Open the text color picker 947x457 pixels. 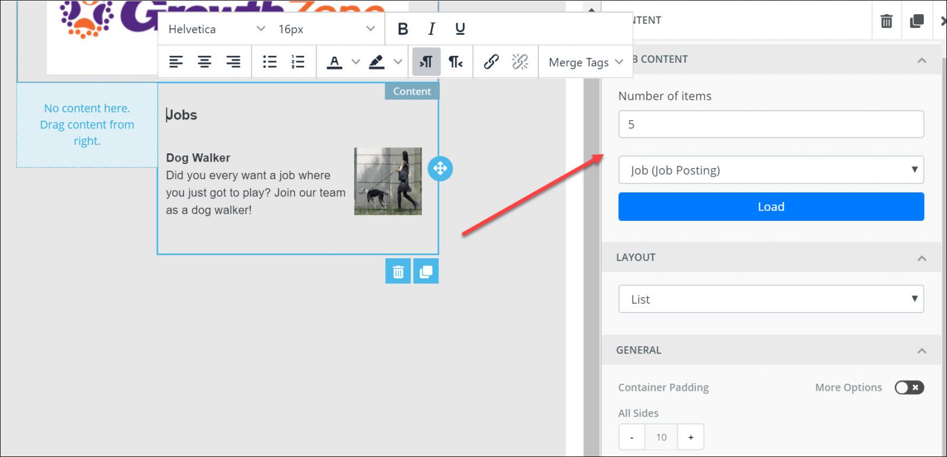click(x=334, y=62)
